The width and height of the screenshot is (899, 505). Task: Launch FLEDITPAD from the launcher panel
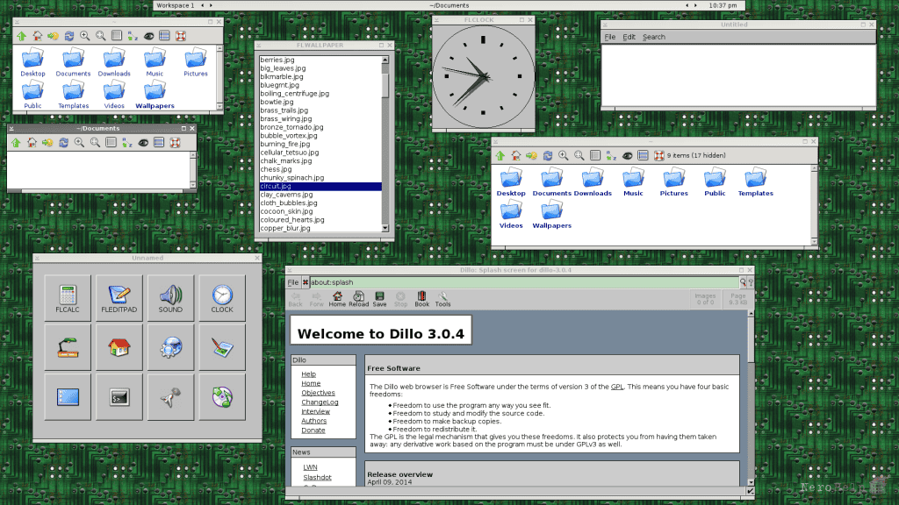(119, 298)
